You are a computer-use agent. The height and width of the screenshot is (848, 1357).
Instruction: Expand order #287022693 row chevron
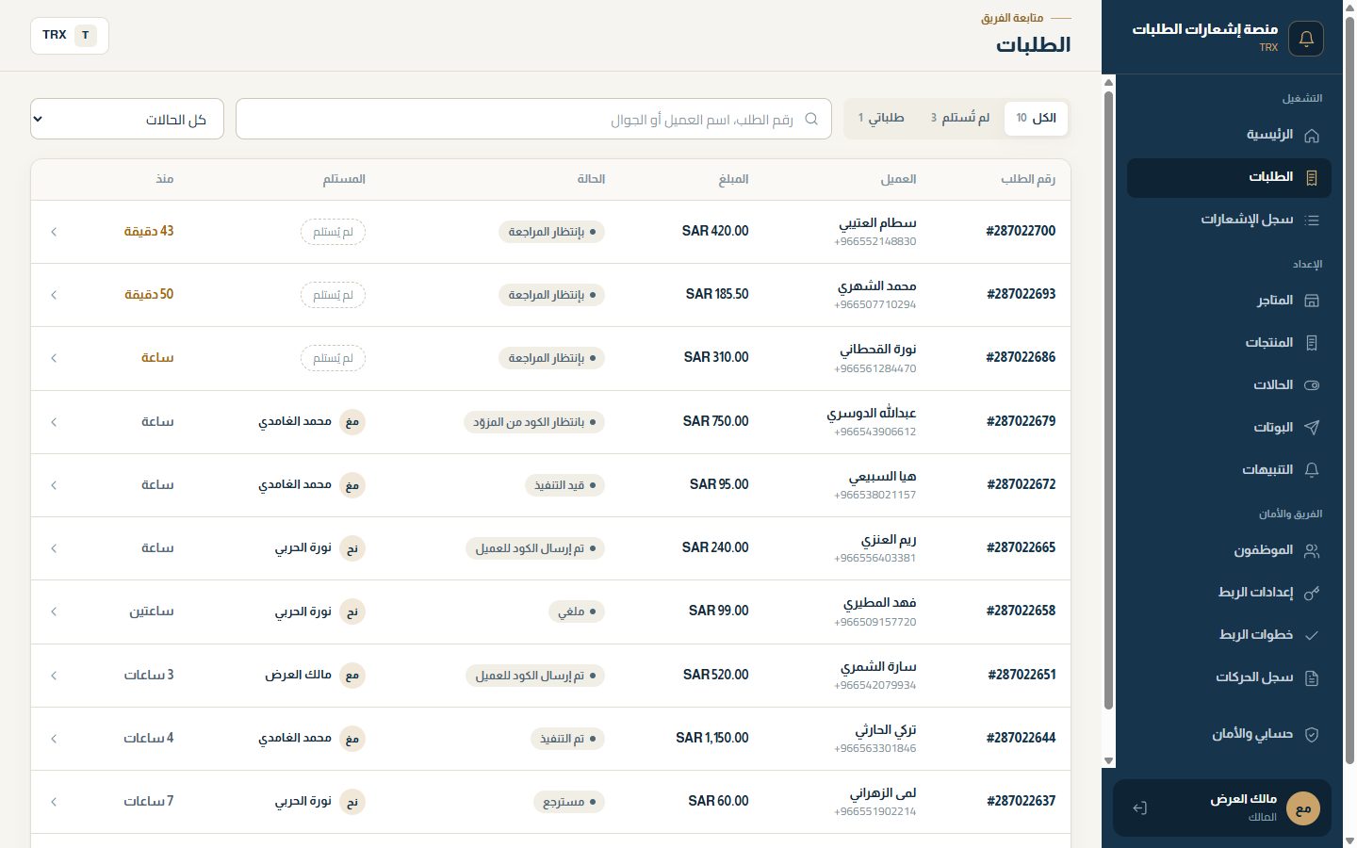click(x=54, y=295)
